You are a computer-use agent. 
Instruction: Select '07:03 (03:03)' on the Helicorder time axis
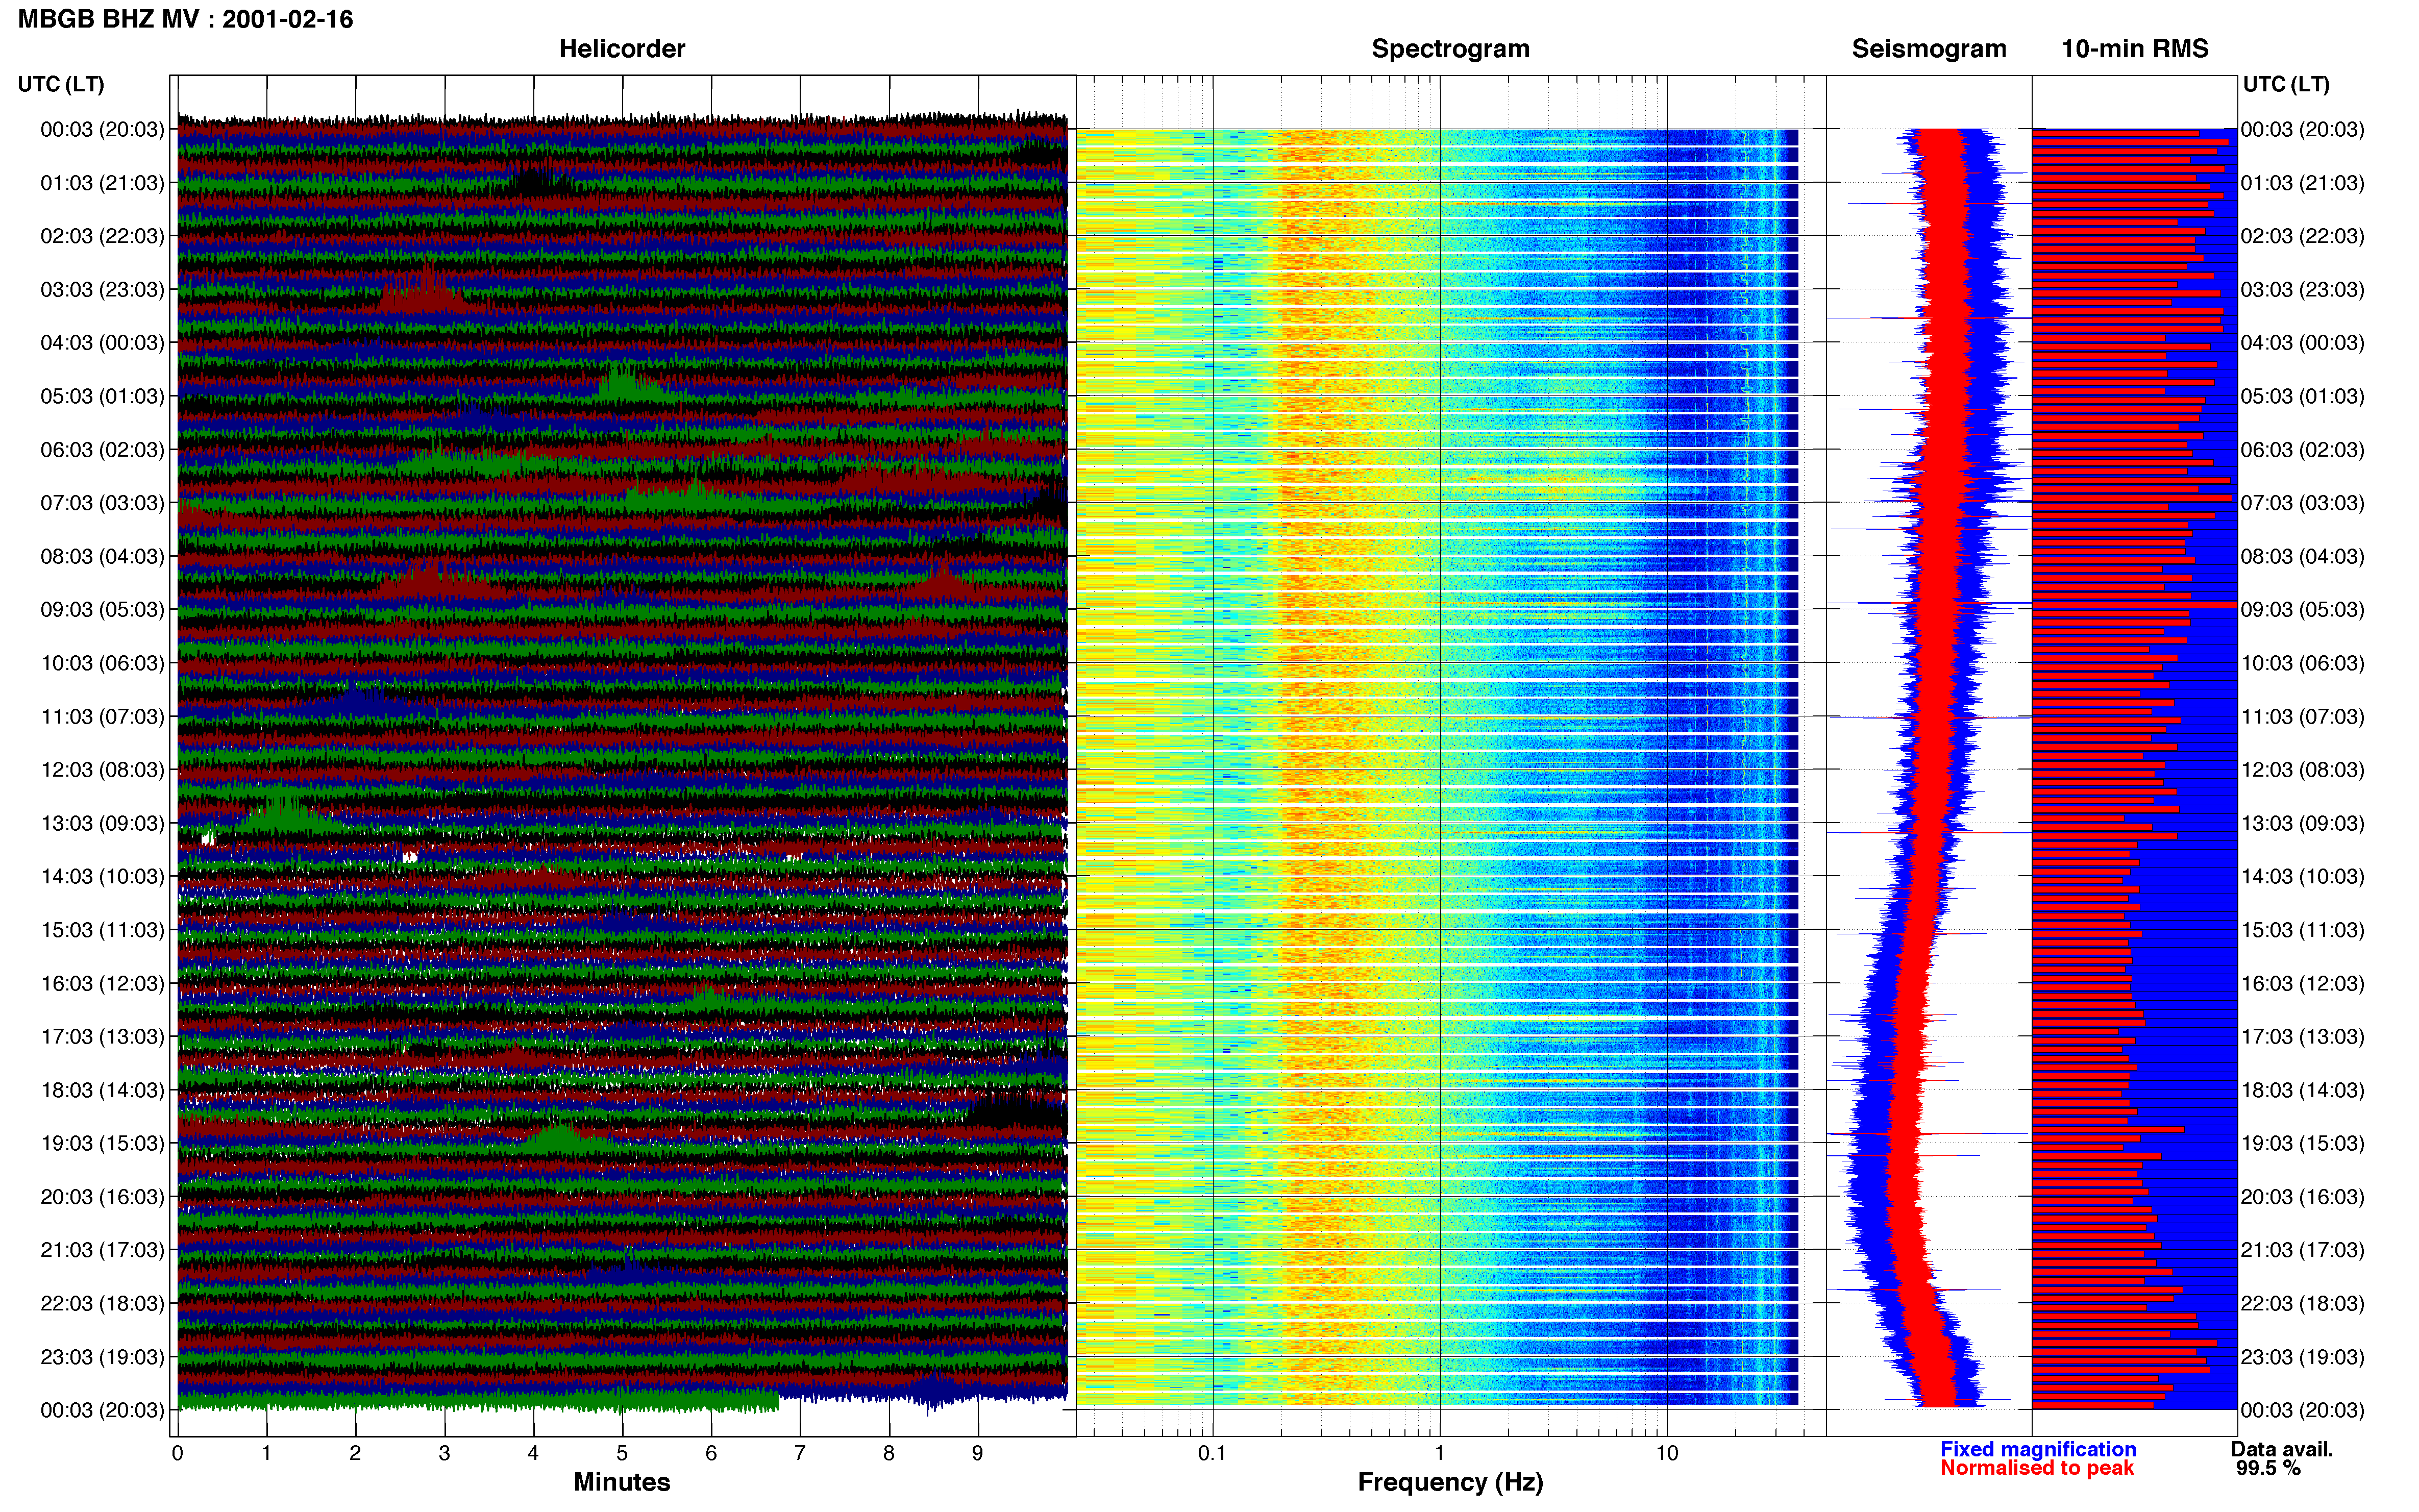coord(102,503)
